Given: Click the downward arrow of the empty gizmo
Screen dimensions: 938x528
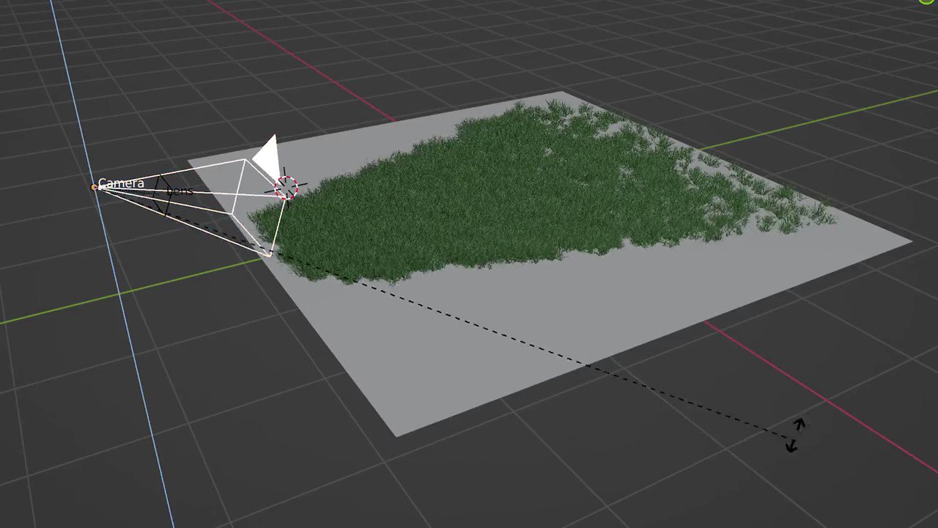Looking at the screenshot, I should [x=791, y=446].
